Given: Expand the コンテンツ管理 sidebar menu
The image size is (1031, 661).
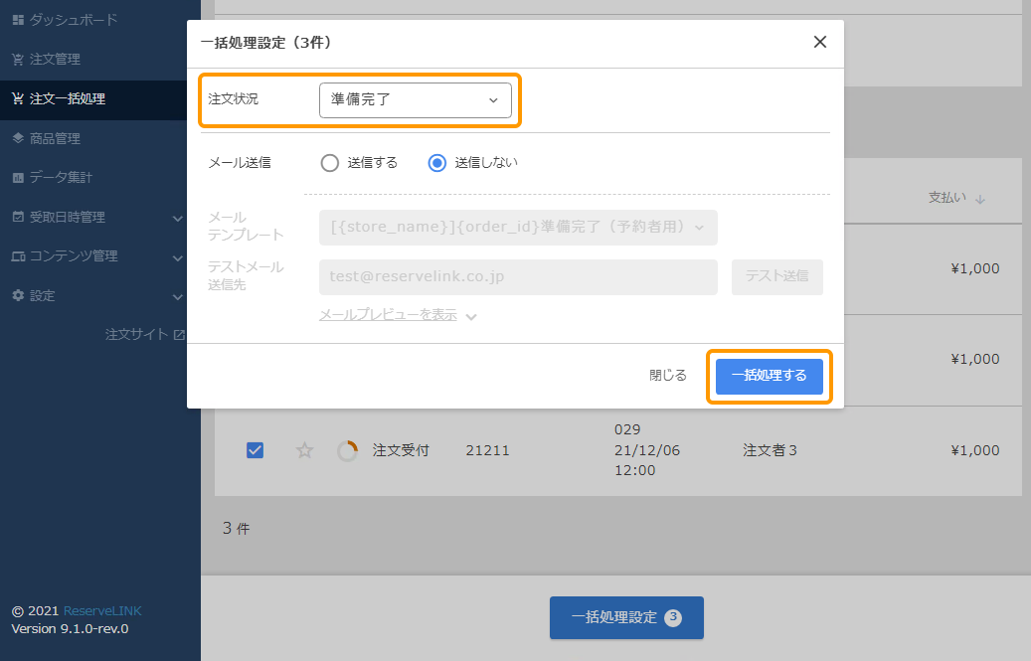Looking at the screenshot, I should pos(177,256).
